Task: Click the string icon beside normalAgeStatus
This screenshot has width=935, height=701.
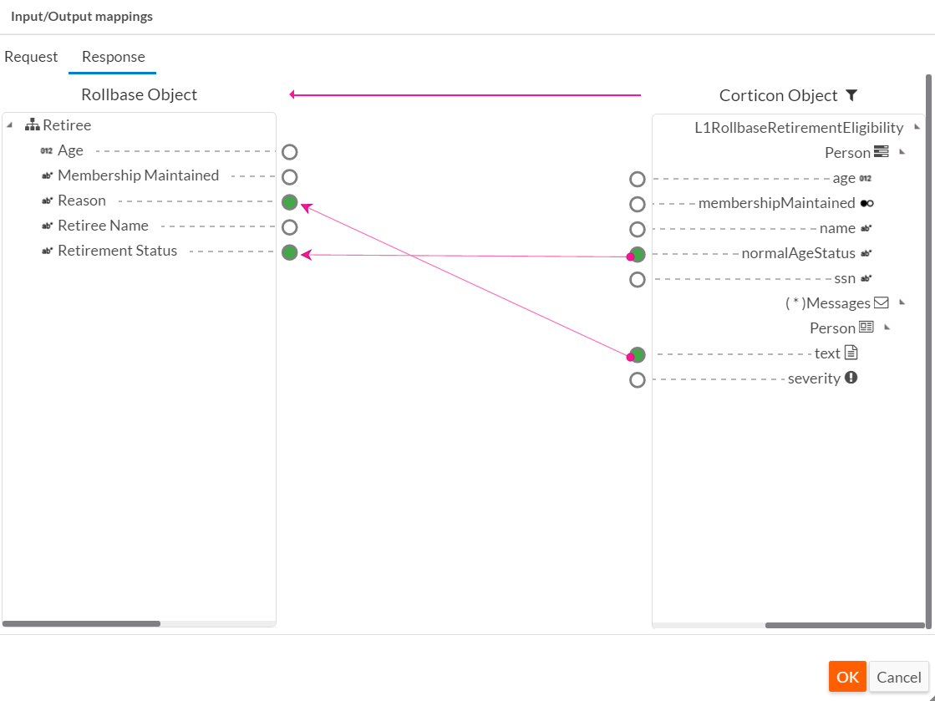Action: (x=866, y=253)
